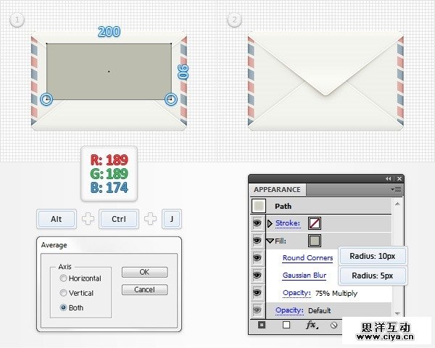
Task: Expand the Stroke attribute triangle
Action: (270, 223)
